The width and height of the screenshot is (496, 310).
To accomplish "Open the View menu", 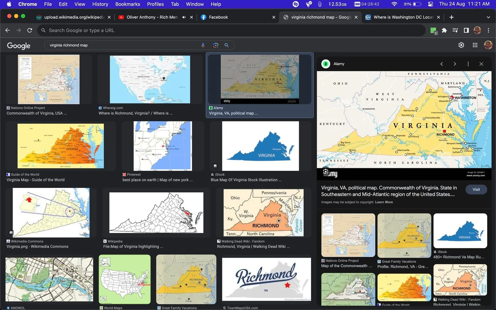I will [x=80, y=4].
